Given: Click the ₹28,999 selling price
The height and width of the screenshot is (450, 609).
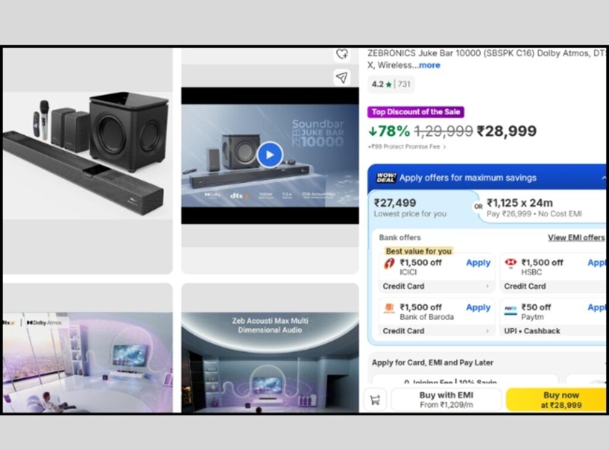Looking at the screenshot, I should click(507, 132).
